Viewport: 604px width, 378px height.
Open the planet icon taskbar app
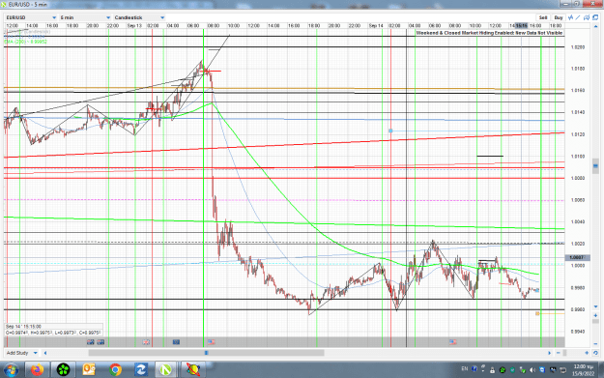pos(193,370)
